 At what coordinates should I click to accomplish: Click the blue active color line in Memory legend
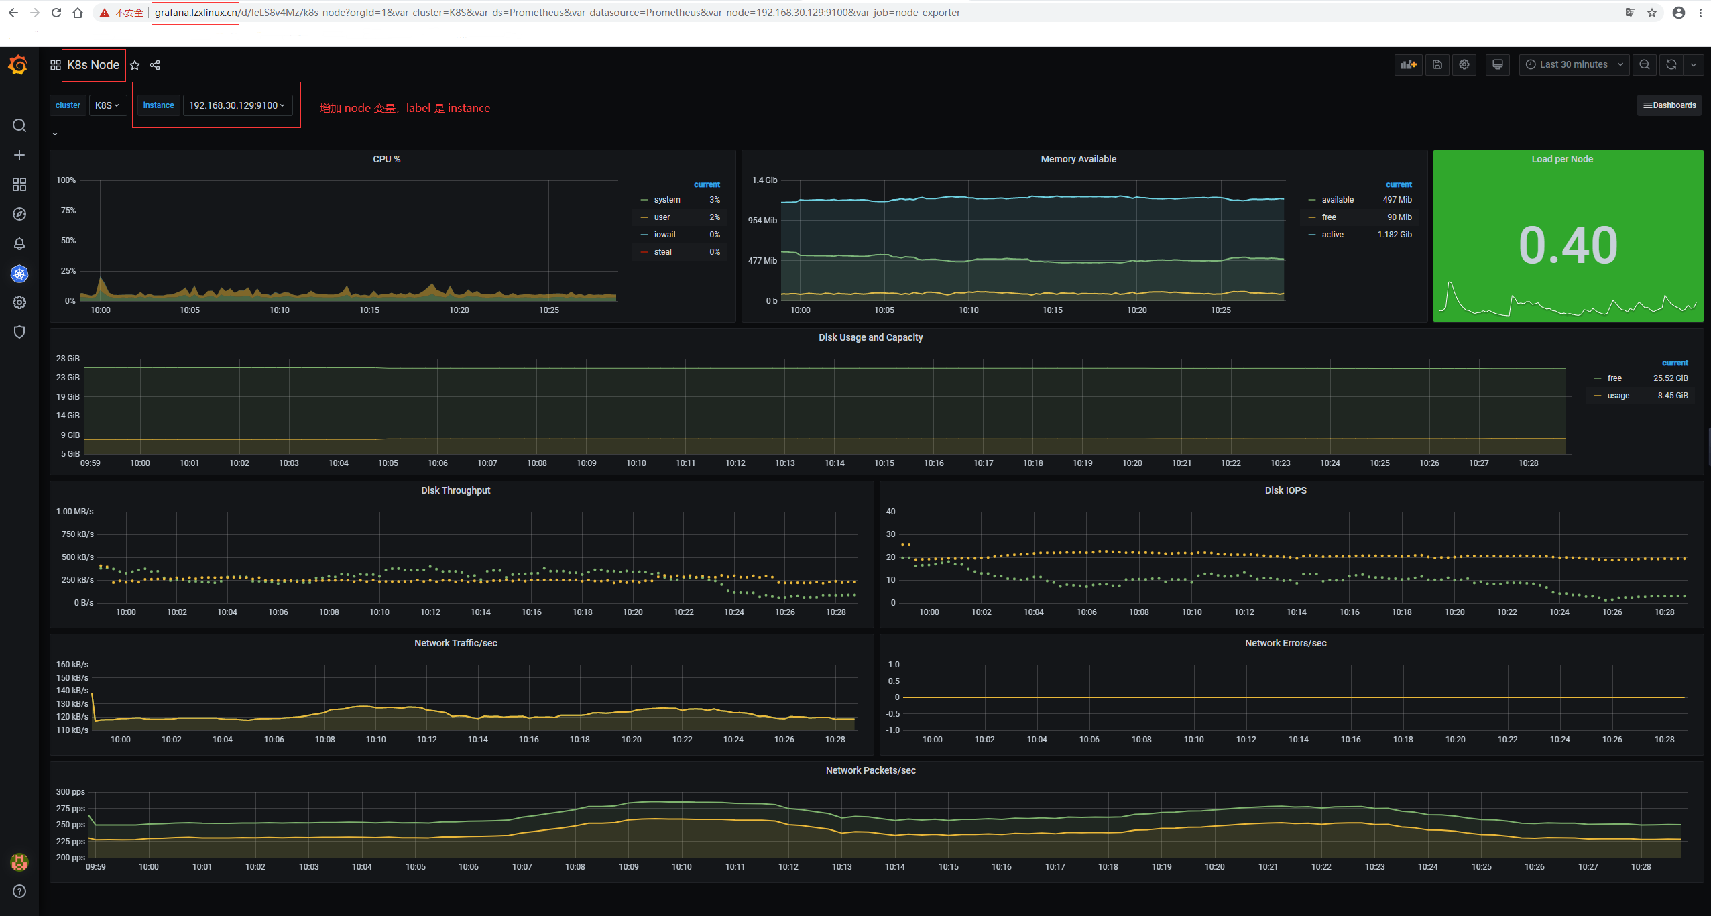click(1312, 235)
